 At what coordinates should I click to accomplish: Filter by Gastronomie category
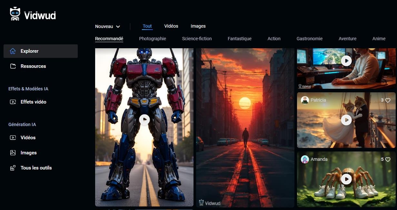310,39
